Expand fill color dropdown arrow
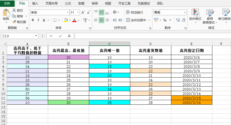Image resolution: width=231 pixels, height=125 pixels. (70, 20)
